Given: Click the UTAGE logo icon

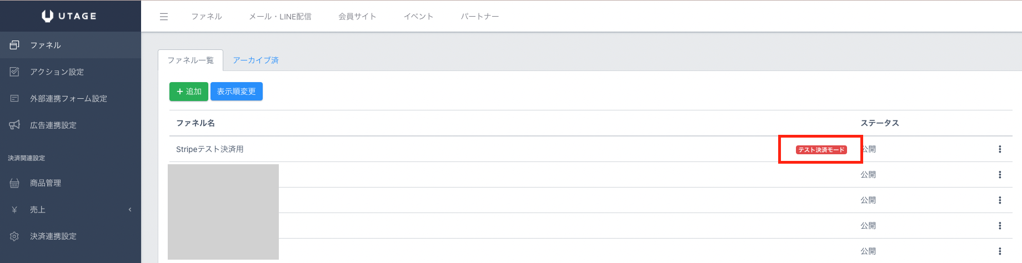Looking at the screenshot, I should tap(48, 16).
